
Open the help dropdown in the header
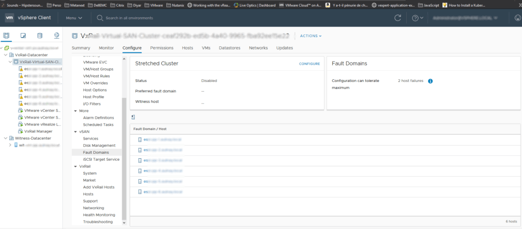pos(418,18)
